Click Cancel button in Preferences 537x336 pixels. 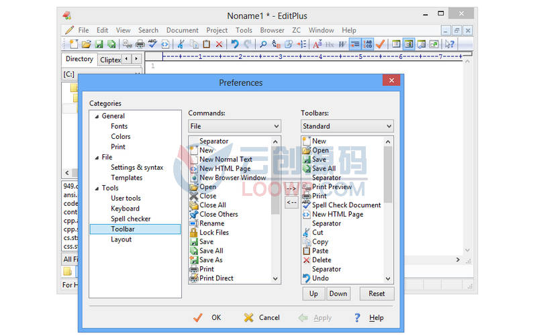pyautogui.click(x=262, y=318)
